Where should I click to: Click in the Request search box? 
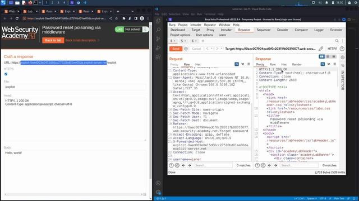point(213,165)
